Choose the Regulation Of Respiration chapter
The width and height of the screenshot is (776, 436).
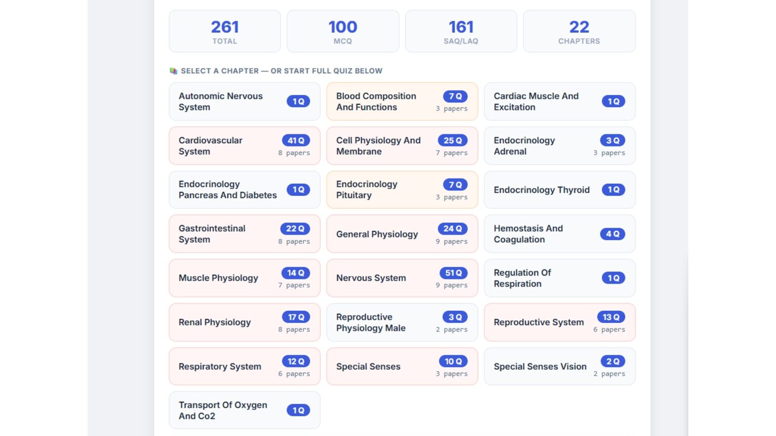(x=560, y=278)
